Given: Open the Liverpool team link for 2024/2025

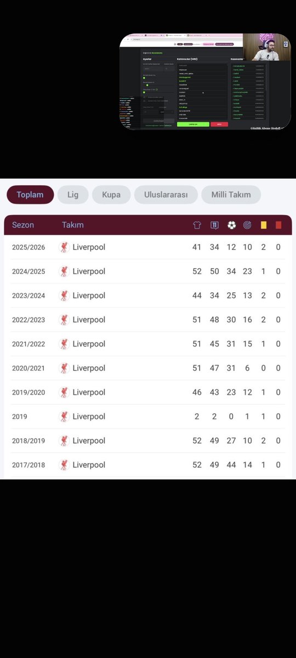Looking at the screenshot, I should (89, 271).
